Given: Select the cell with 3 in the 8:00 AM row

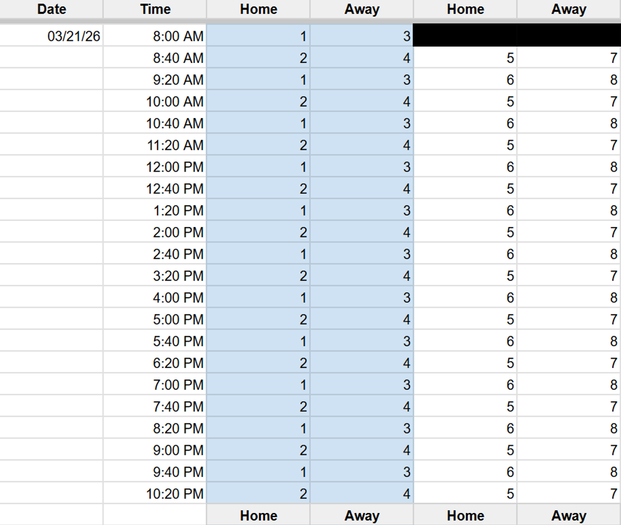Looking at the screenshot, I should pyautogui.click(x=361, y=36).
